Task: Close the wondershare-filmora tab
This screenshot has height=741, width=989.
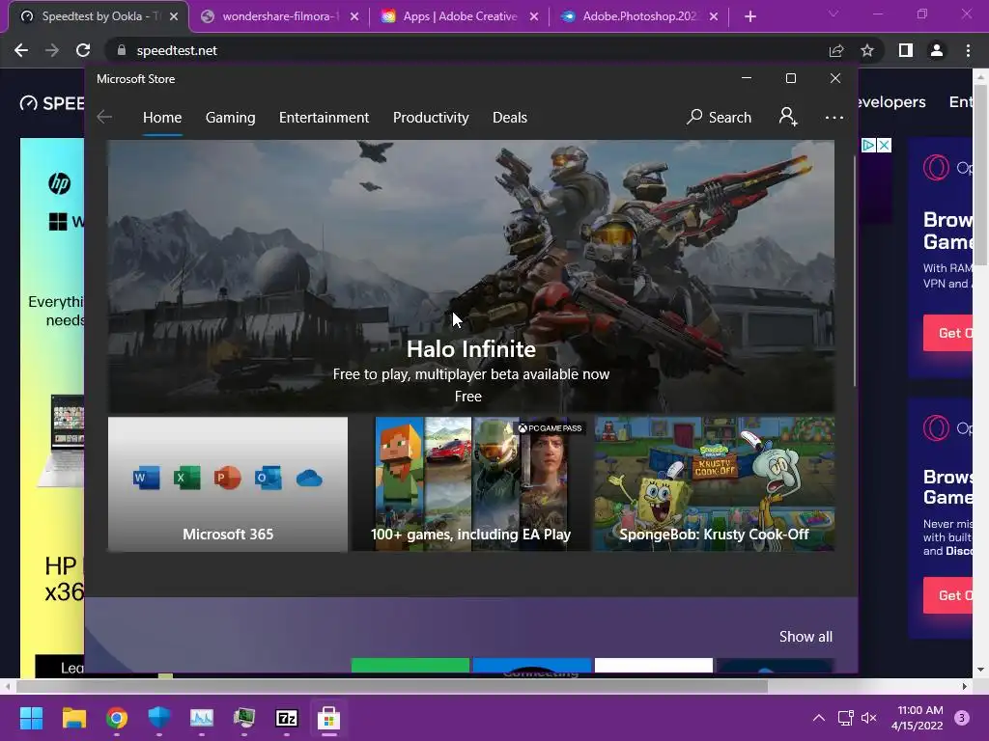Action: click(x=354, y=16)
